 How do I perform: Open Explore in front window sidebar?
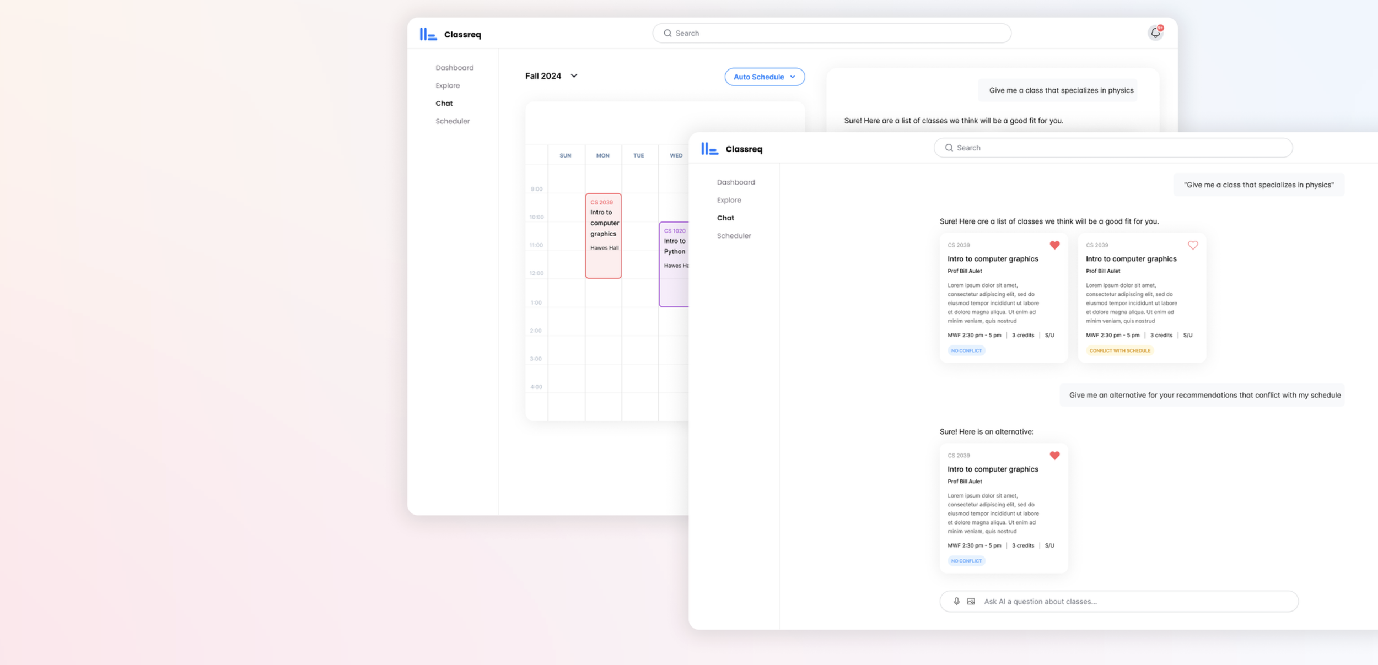click(729, 200)
